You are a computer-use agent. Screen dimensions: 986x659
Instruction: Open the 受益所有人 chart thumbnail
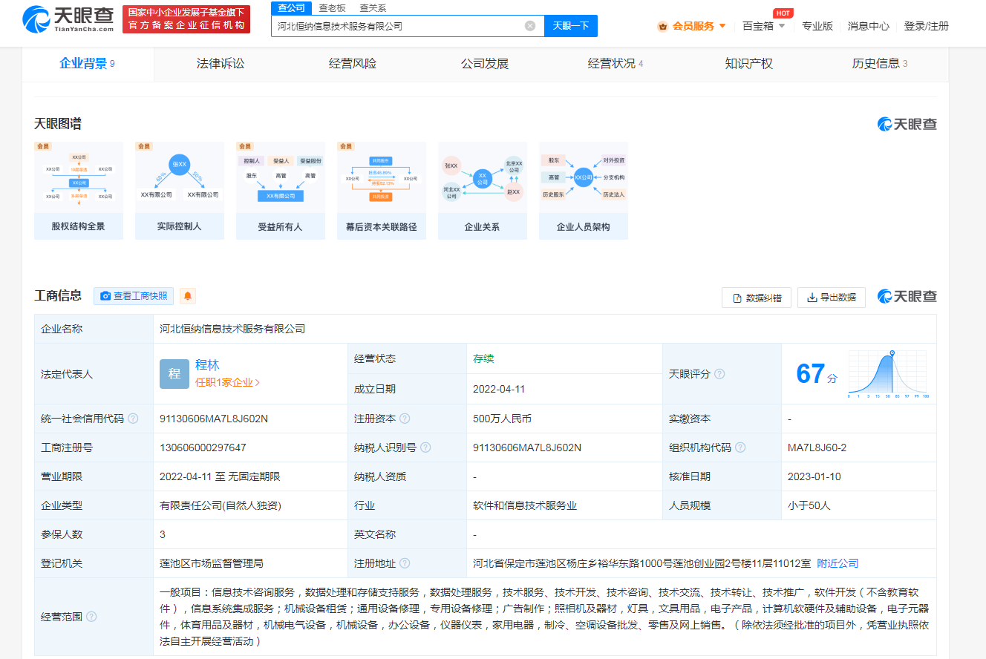pos(281,191)
